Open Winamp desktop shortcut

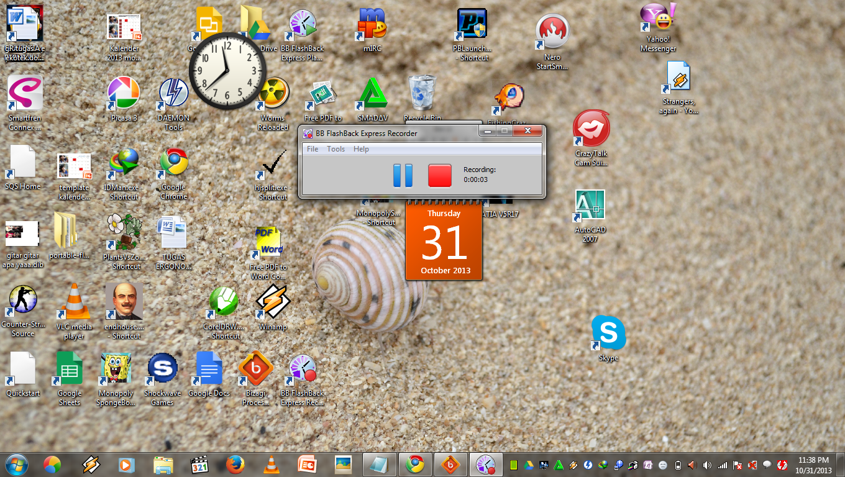pyautogui.click(x=273, y=307)
